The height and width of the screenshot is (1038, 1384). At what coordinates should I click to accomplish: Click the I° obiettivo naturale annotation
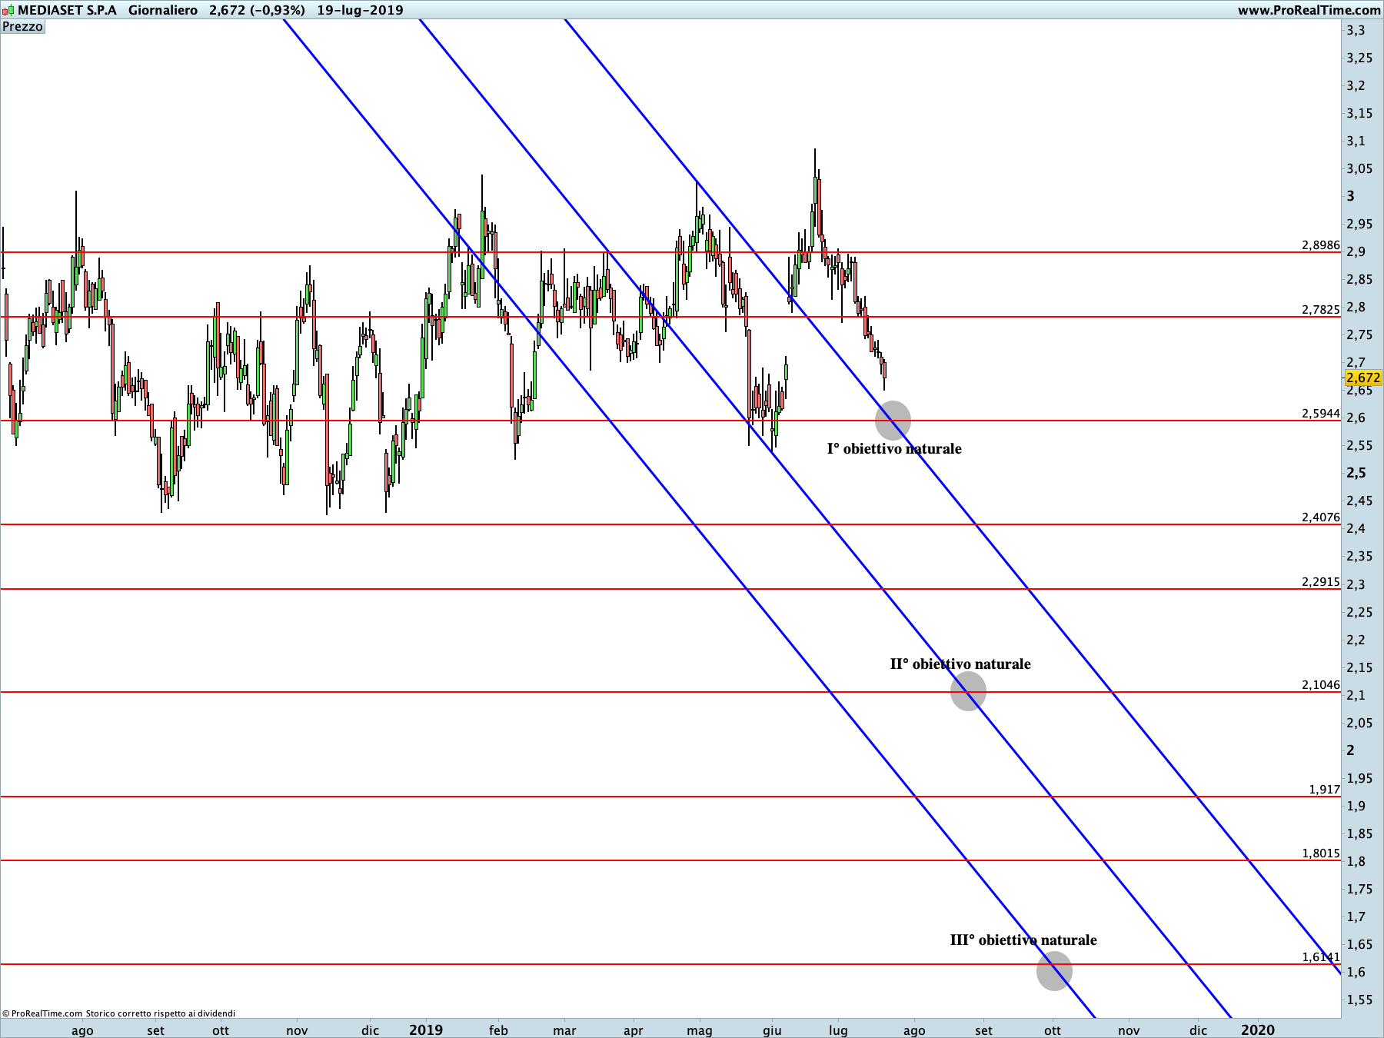click(x=894, y=449)
